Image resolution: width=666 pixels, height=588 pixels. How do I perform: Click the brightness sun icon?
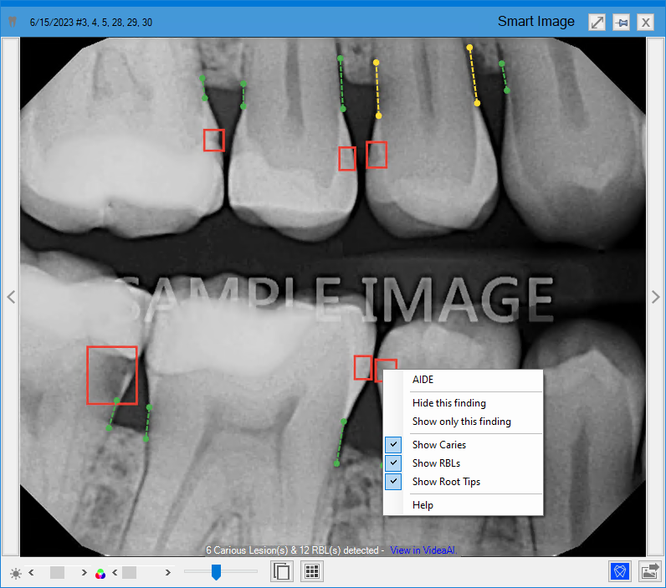point(16,573)
